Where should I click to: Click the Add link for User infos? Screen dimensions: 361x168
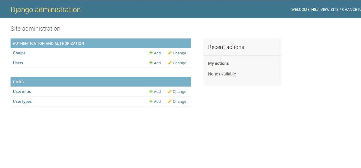point(157,91)
